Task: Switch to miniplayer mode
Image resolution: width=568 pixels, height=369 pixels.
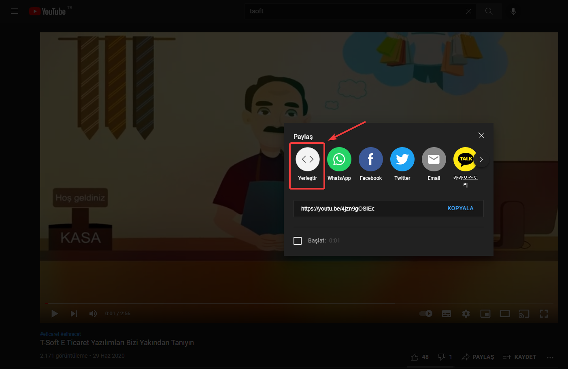Action: [485, 314]
